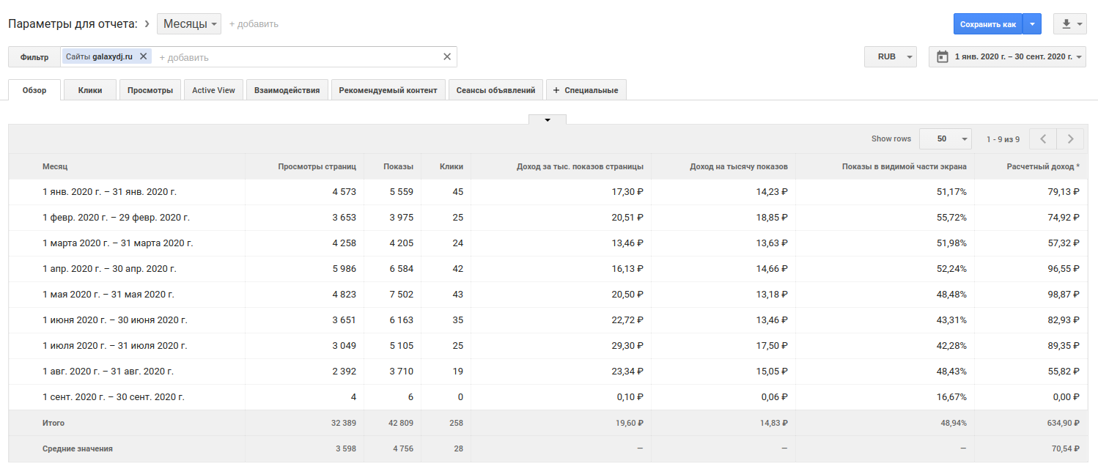Go to previous page of results
The width and height of the screenshot is (1098, 469).
click(1042, 139)
